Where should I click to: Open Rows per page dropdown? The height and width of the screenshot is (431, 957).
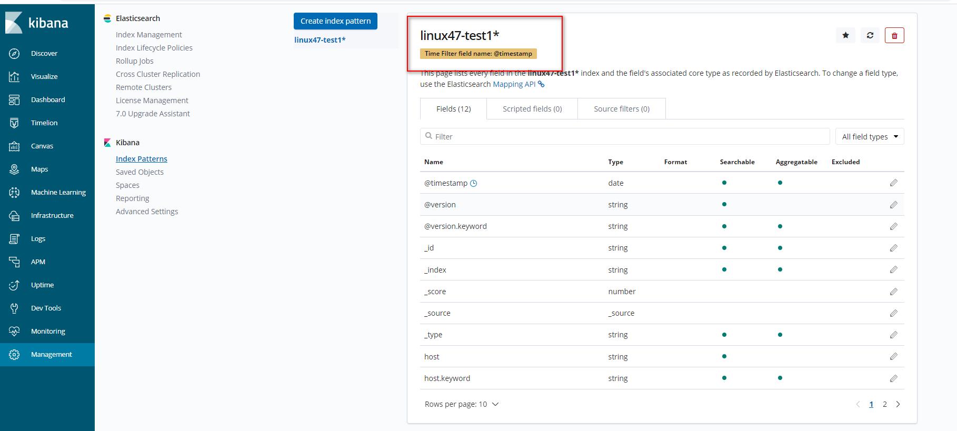coord(461,404)
